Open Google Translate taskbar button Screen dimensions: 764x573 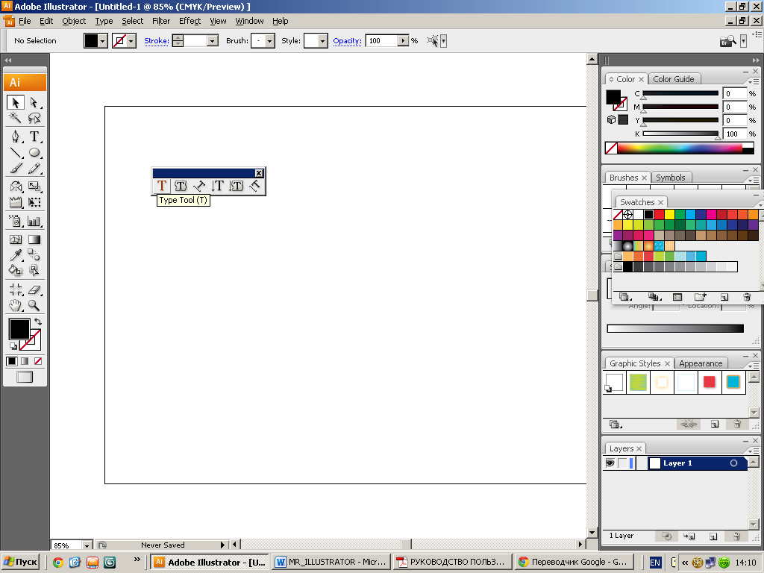click(x=573, y=562)
